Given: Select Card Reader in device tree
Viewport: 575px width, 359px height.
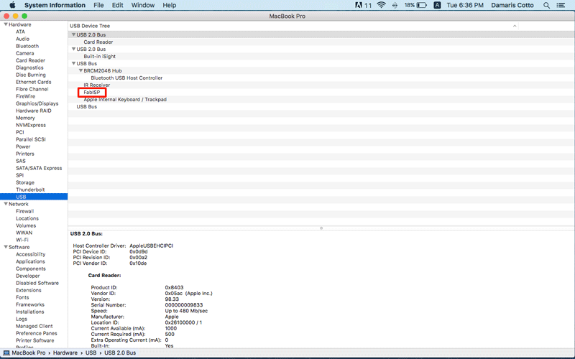Looking at the screenshot, I should [x=98, y=42].
